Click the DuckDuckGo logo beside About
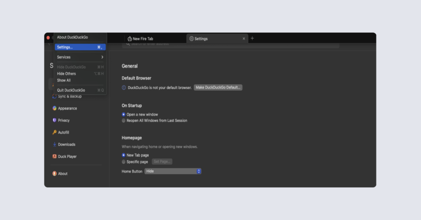421x220 pixels. [x=55, y=174]
